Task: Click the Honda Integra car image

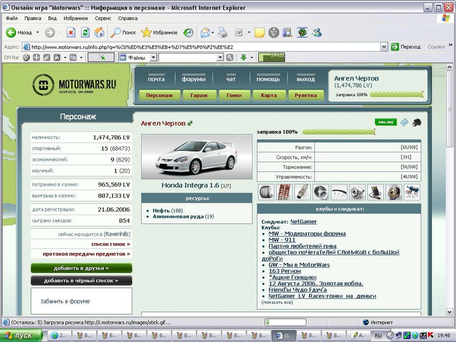Action: click(197, 157)
